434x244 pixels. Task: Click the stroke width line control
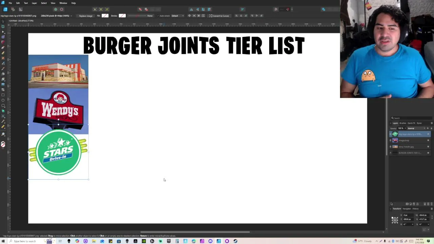point(137,16)
